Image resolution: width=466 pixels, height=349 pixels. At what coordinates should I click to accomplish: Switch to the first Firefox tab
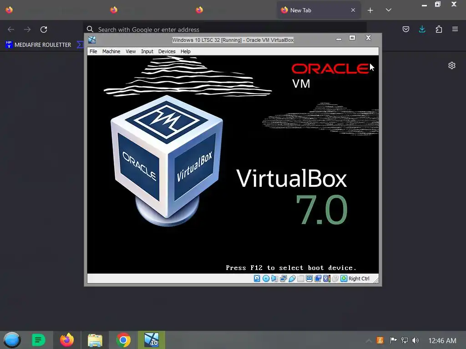(x=9, y=10)
